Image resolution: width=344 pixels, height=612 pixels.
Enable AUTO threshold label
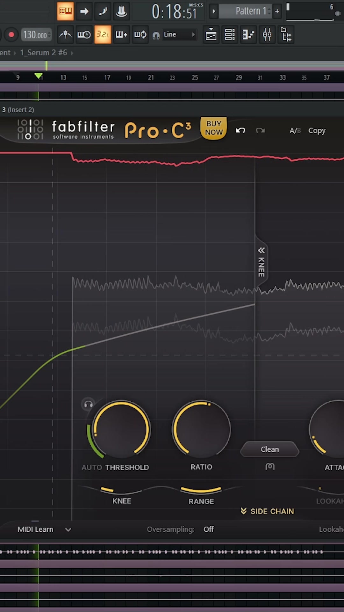pyautogui.click(x=91, y=467)
